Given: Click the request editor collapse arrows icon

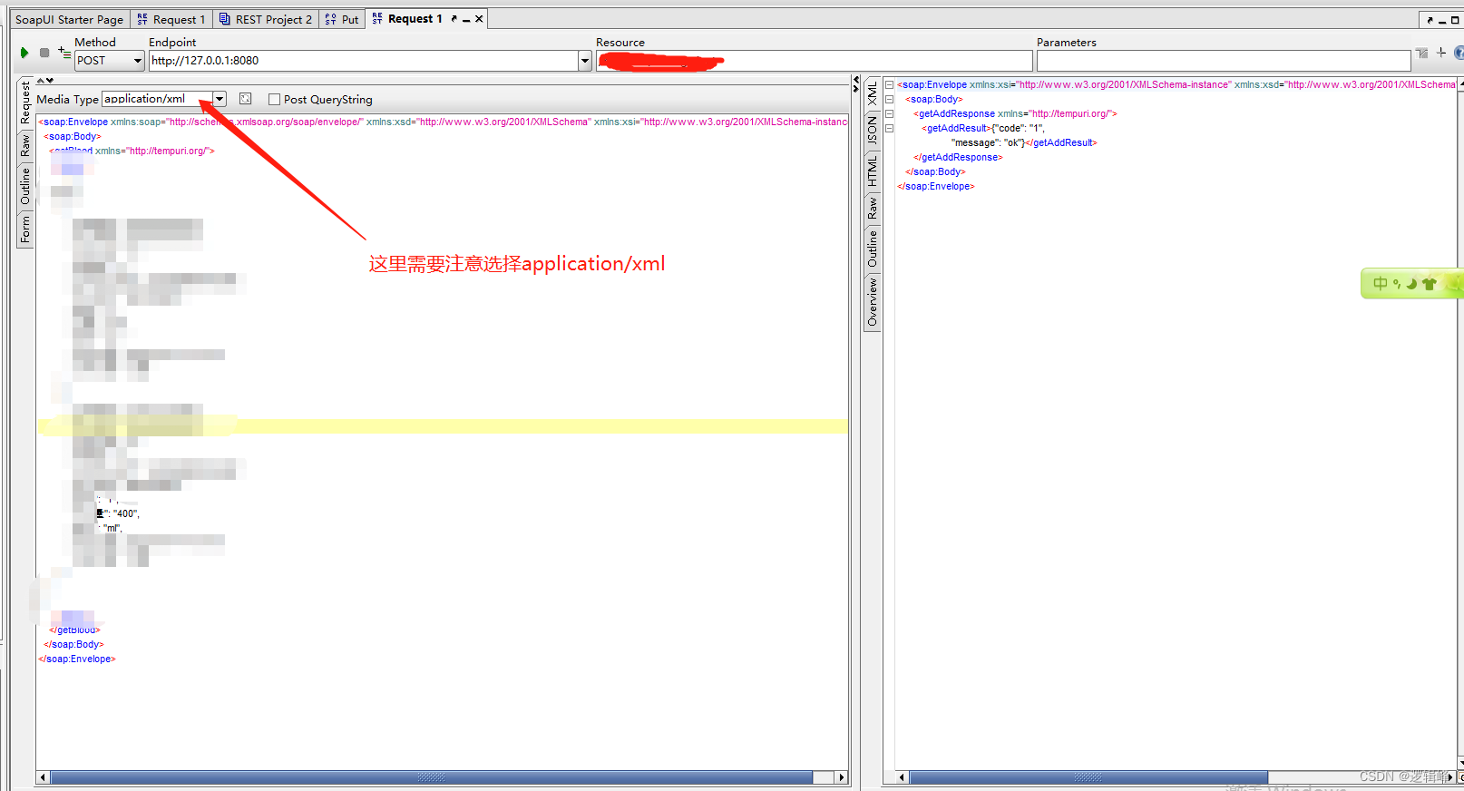Looking at the screenshot, I should 44,80.
